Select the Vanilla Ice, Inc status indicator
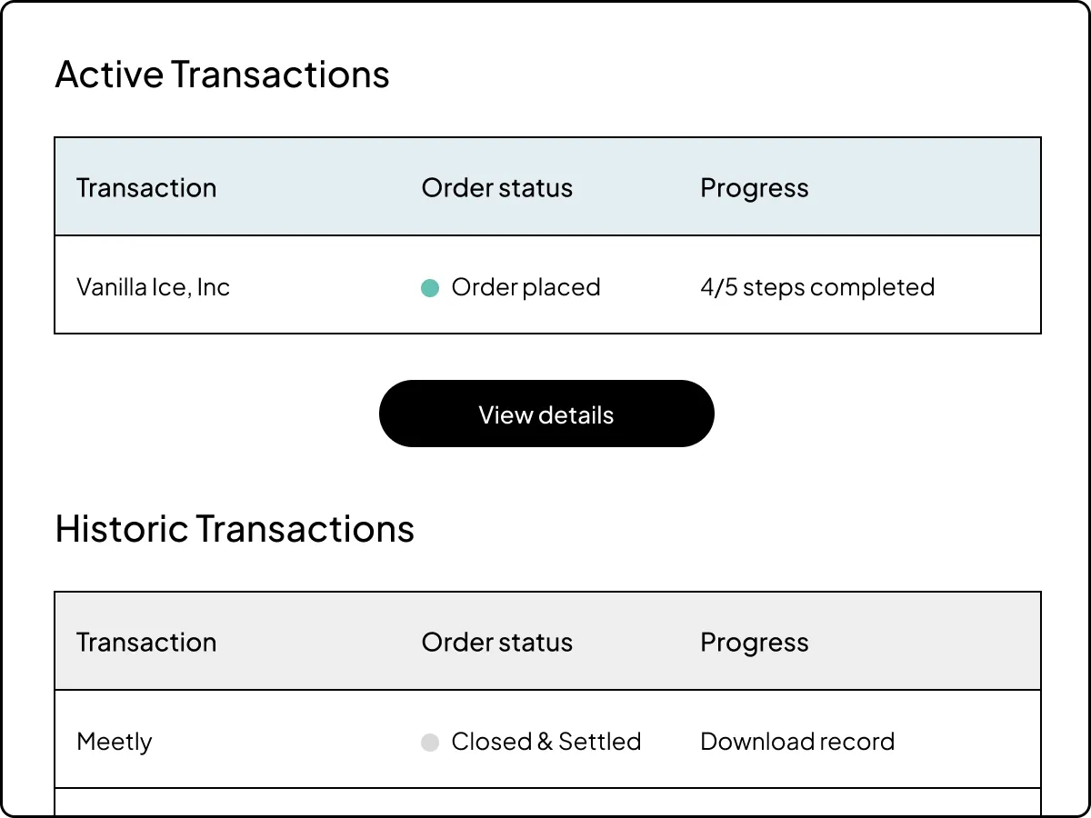 click(x=428, y=287)
